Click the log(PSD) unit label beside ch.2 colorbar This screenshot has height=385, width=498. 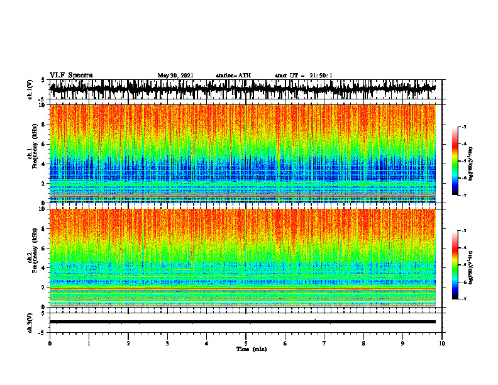click(x=471, y=268)
